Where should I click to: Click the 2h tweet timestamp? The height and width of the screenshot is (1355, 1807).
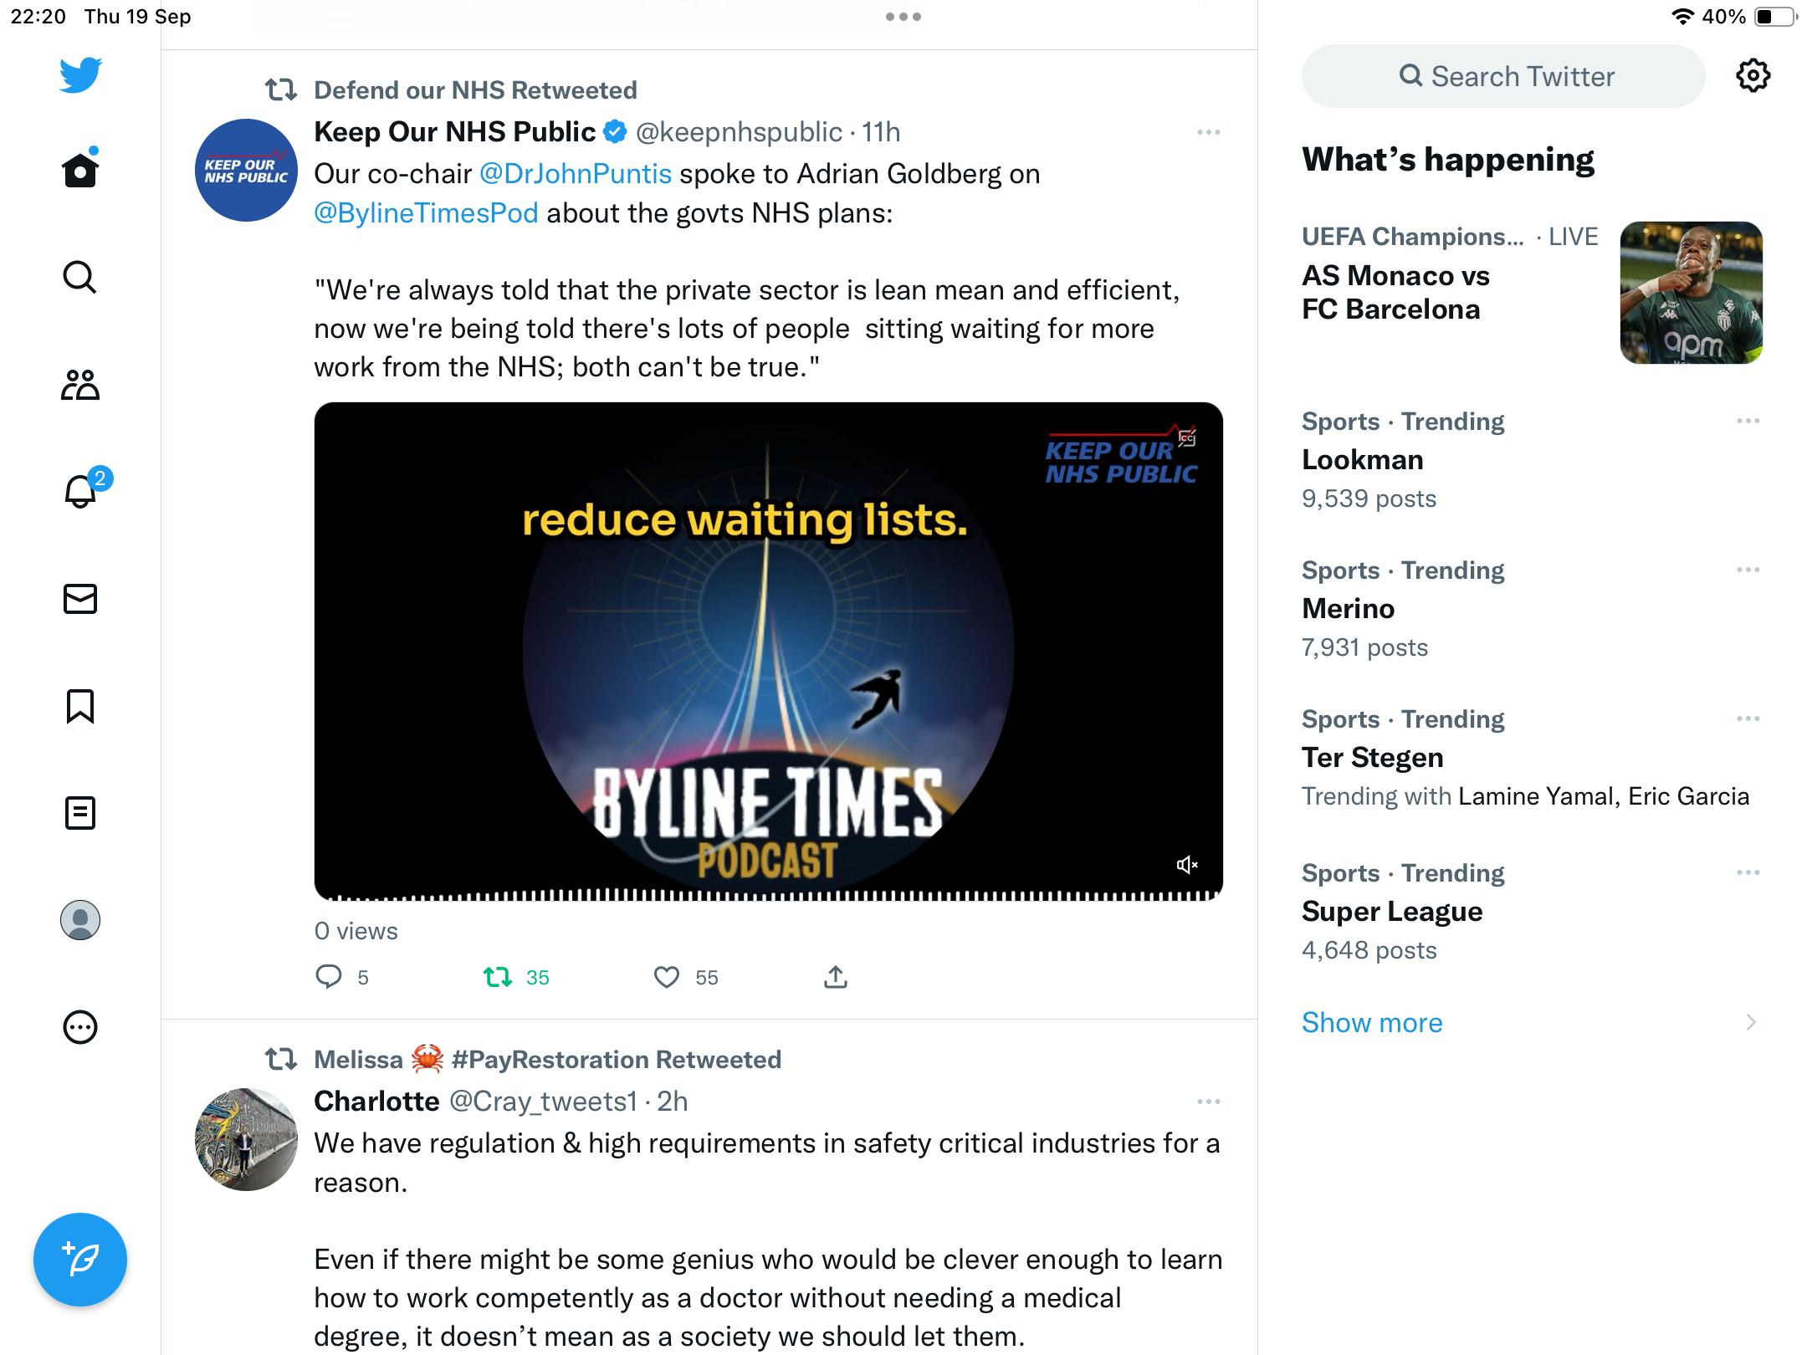click(672, 1102)
